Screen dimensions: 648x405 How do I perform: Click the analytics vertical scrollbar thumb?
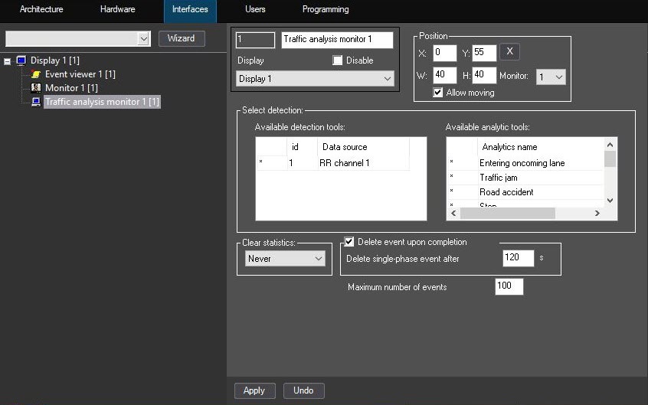click(610, 159)
